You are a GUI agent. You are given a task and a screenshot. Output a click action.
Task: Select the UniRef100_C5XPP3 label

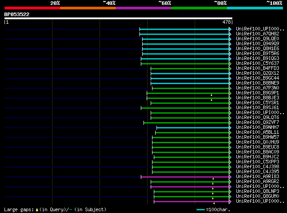(257, 162)
